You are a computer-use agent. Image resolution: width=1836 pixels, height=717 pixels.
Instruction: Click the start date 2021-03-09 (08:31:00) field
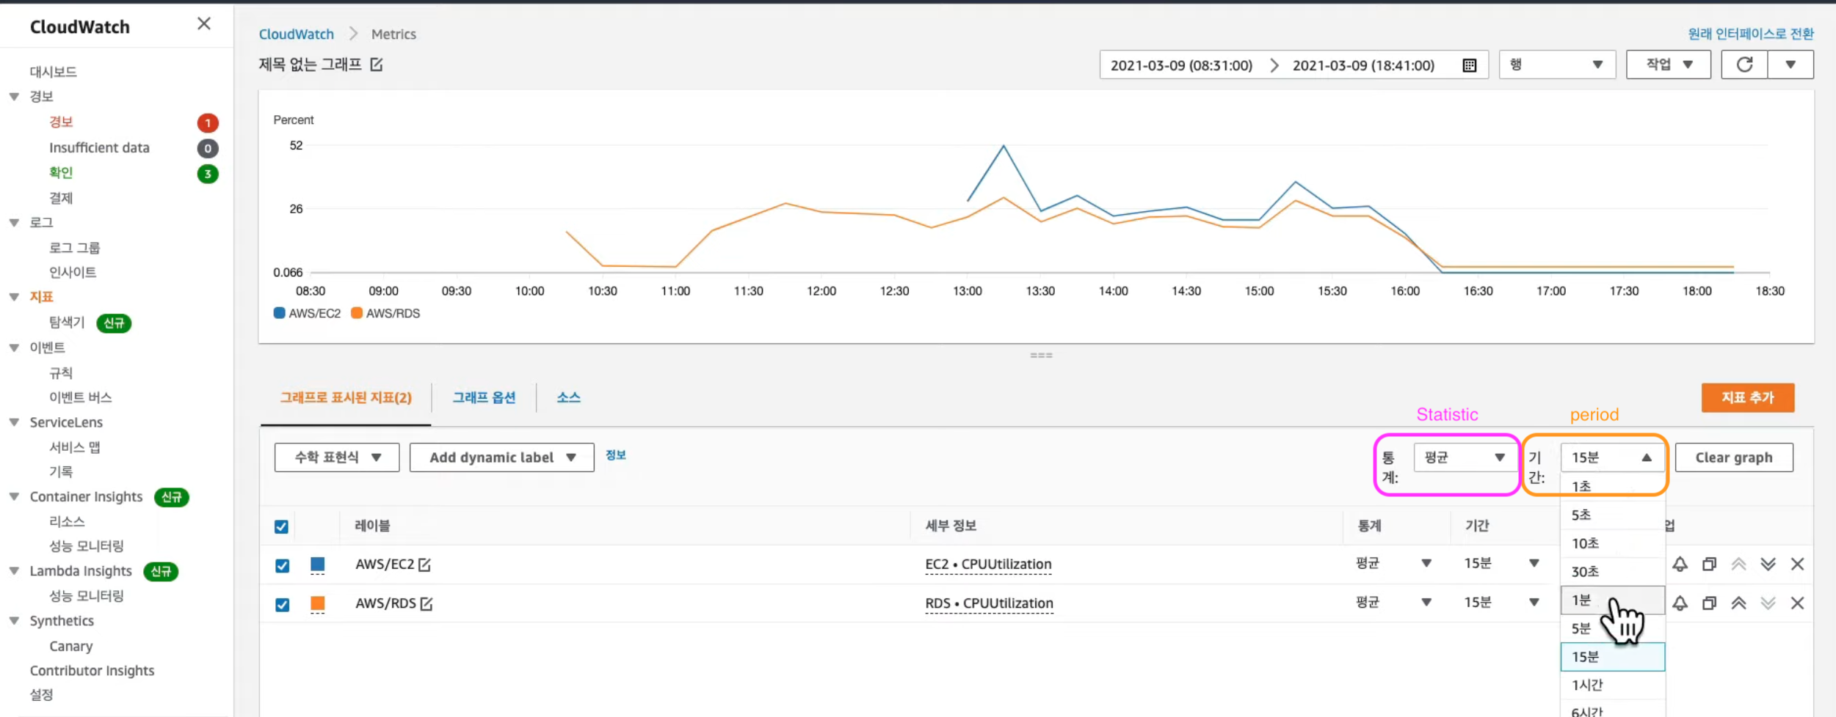1181,65
